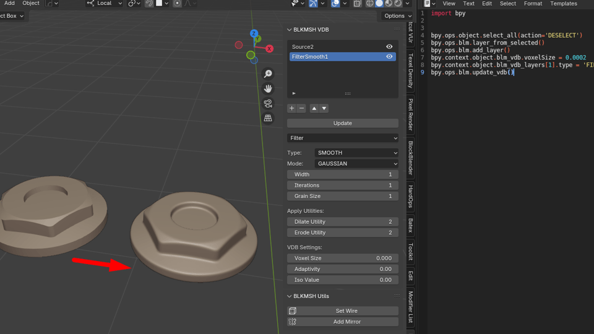This screenshot has height=334, width=594.
Task: Click the snapping magnet icon
Action: point(149,4)
